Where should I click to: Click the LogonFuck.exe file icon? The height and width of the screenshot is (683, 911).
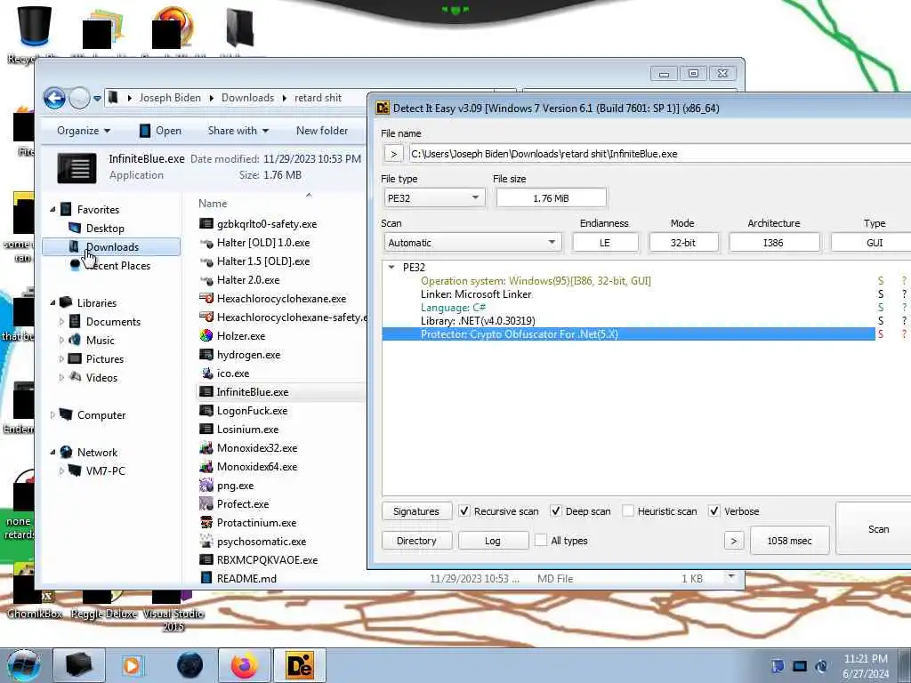(x=206, y=411)
